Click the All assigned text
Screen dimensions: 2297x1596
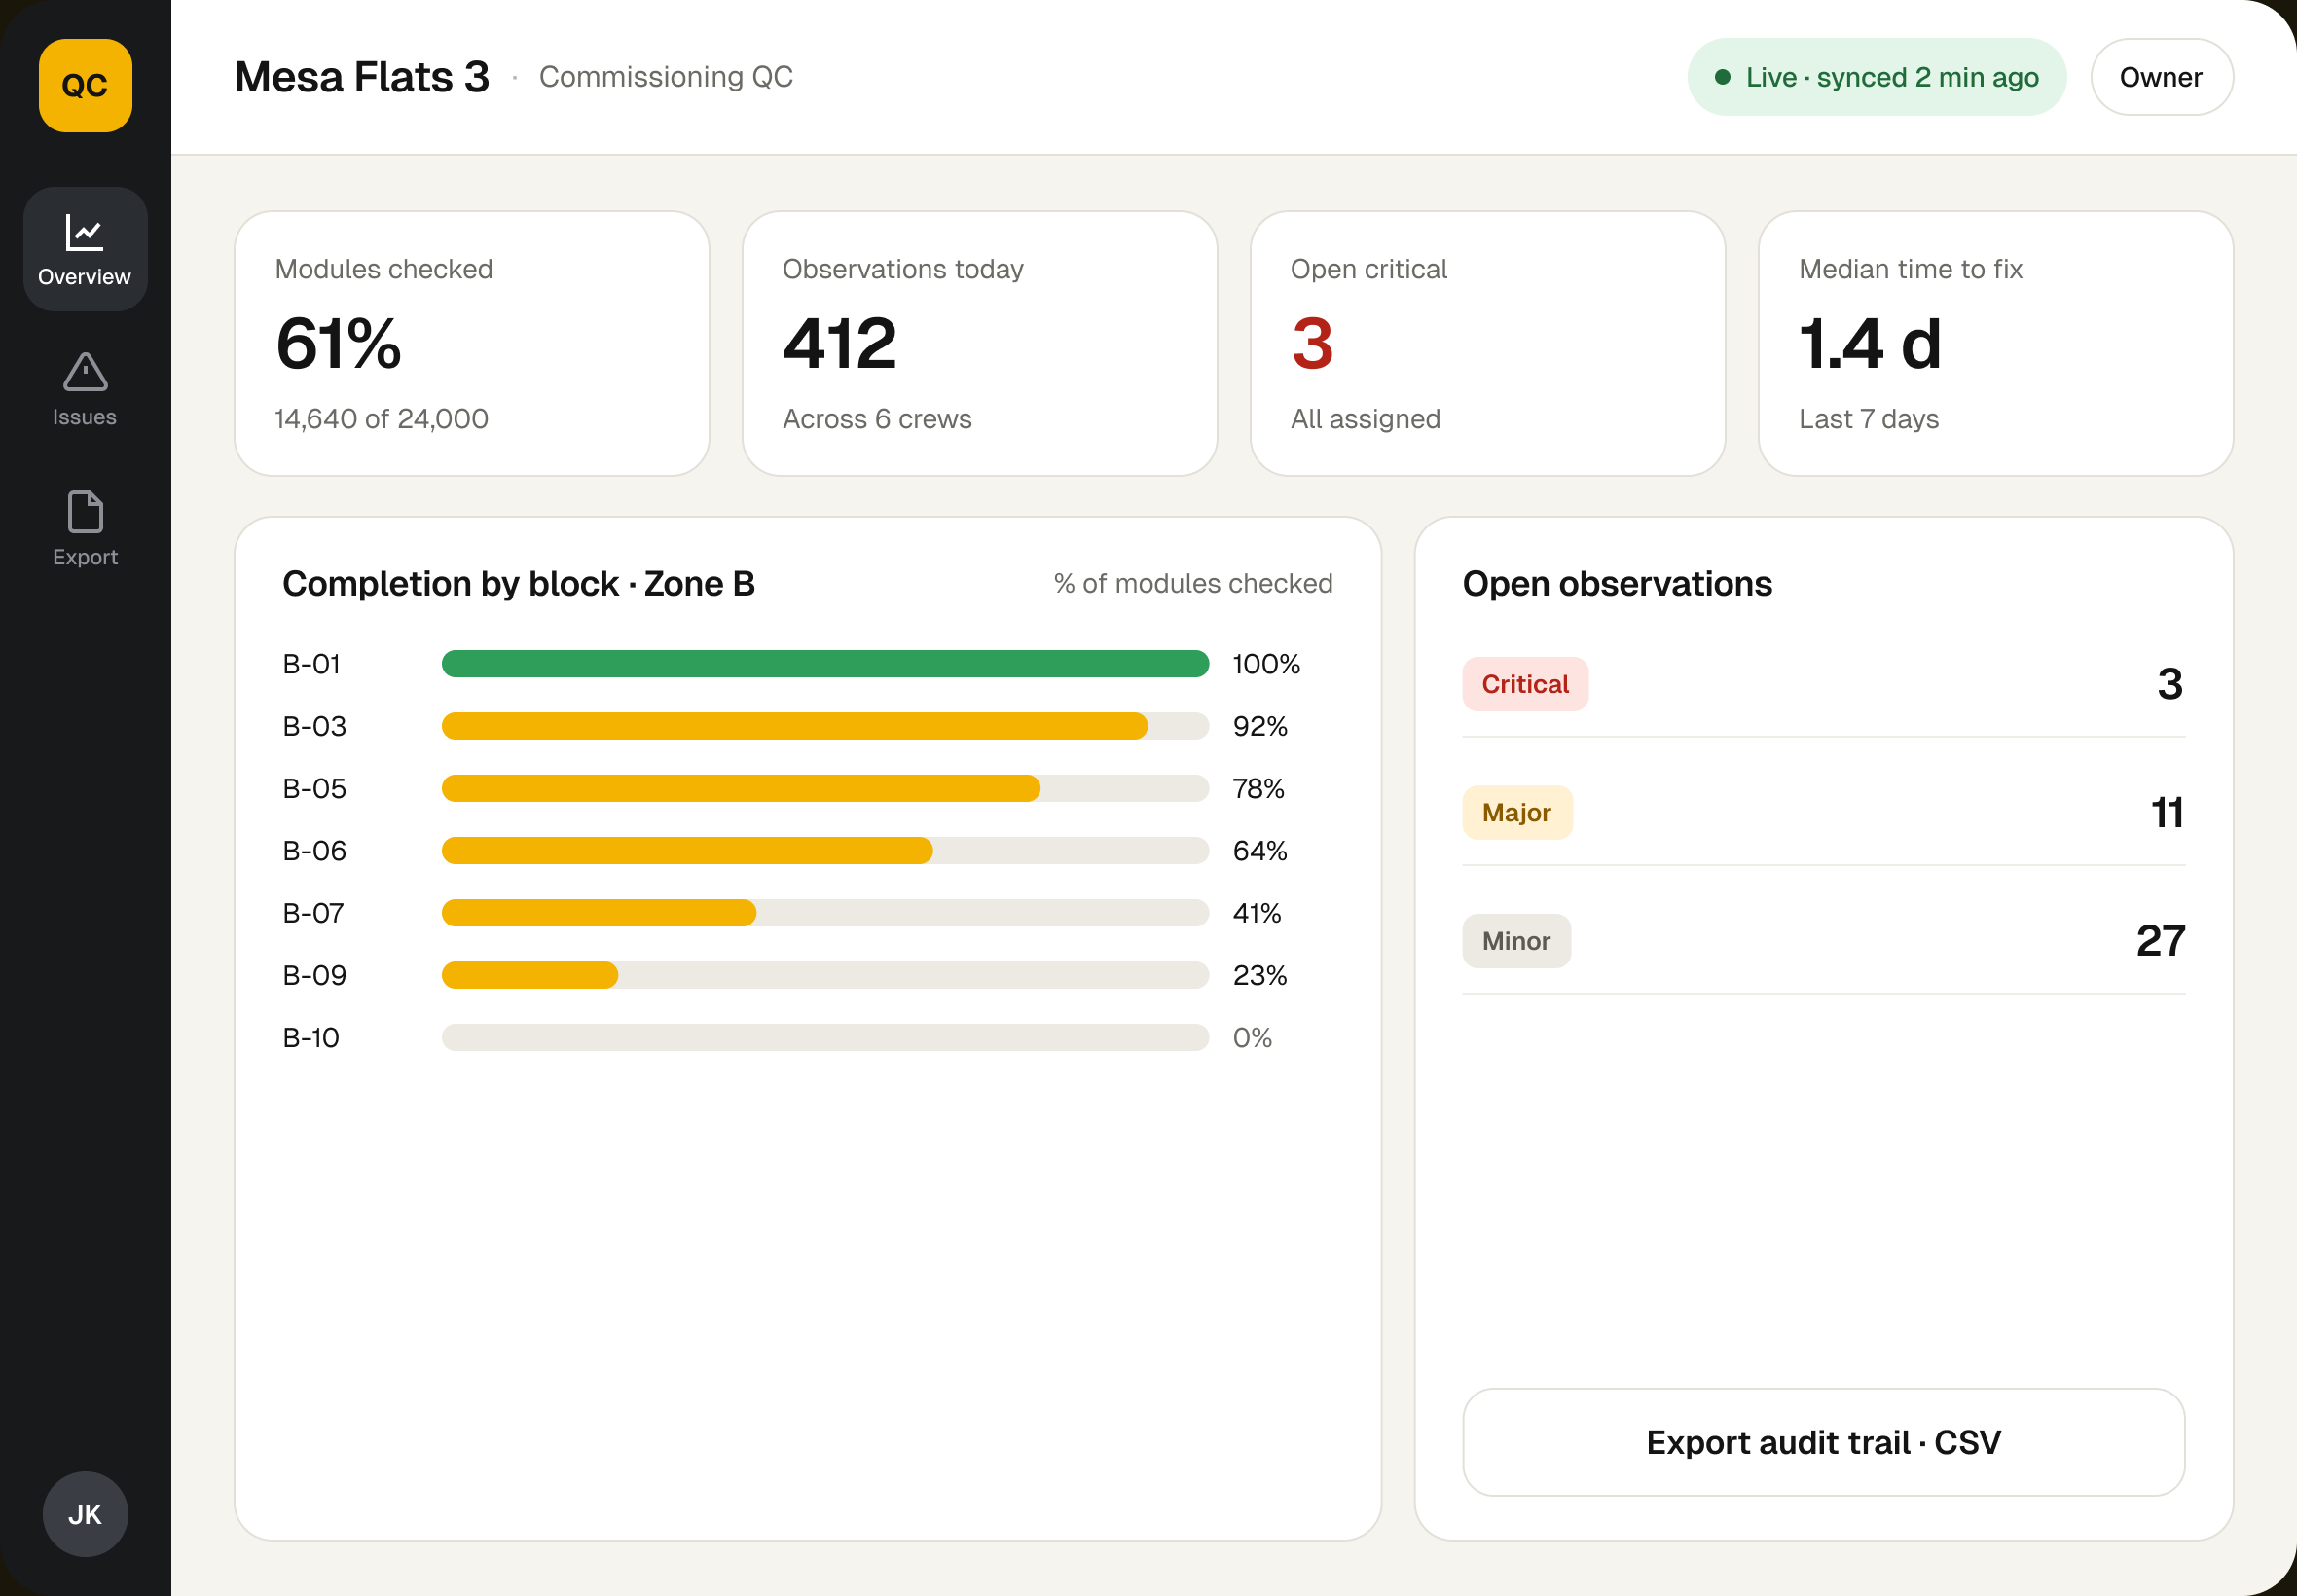[1365, 419]
